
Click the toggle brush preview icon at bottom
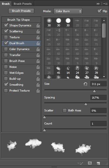pos(80,163)
